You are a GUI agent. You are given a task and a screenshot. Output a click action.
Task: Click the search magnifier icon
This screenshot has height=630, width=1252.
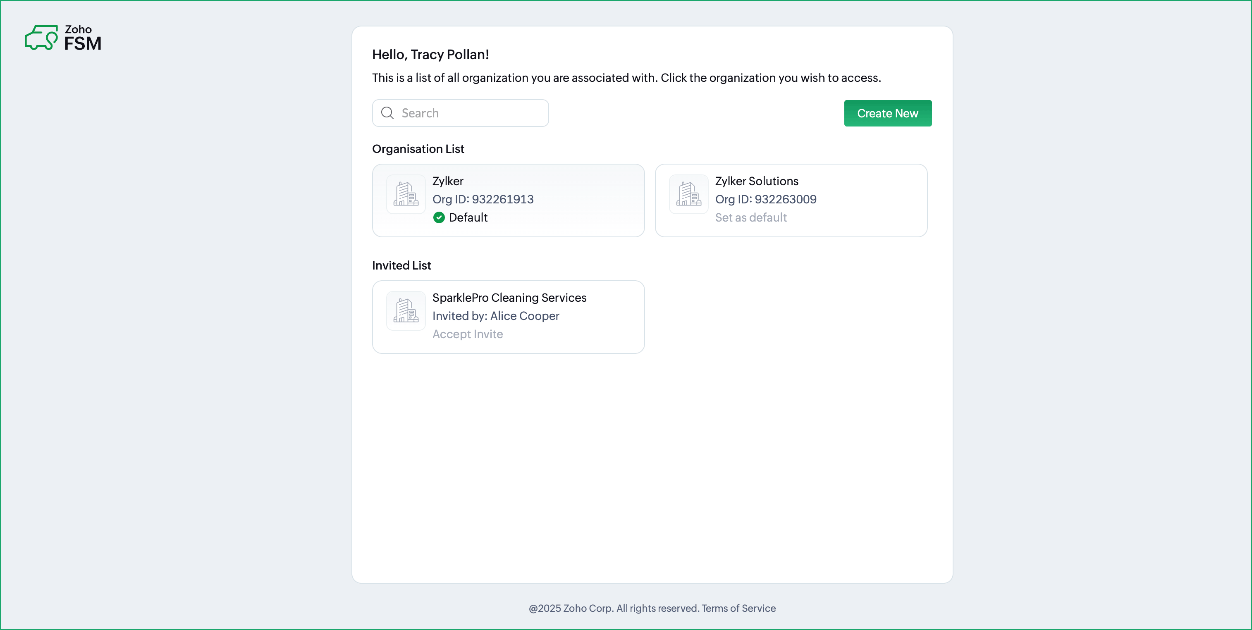[387, 113]
